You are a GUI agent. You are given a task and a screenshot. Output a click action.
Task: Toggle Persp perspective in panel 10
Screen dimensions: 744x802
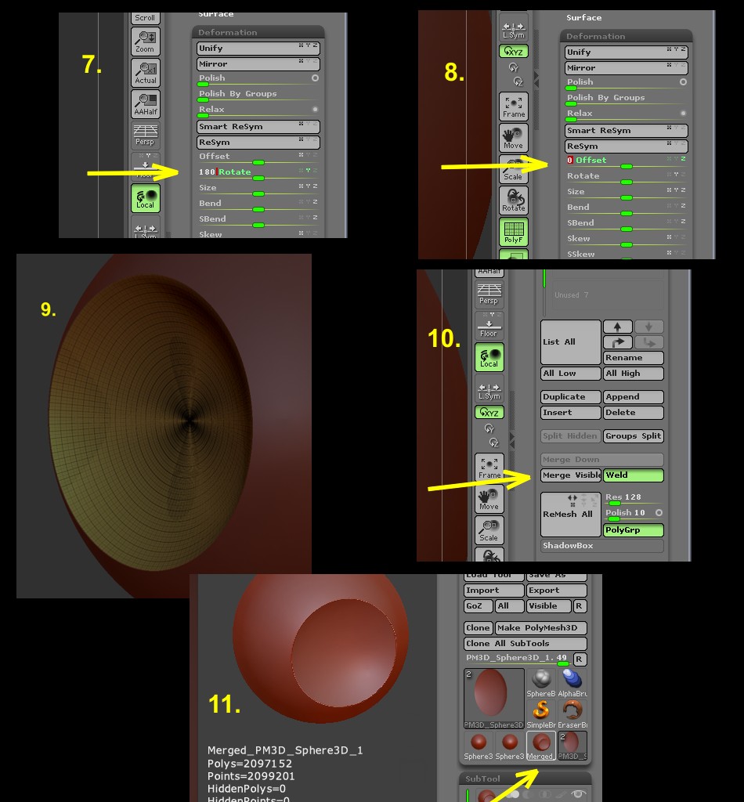489,294
